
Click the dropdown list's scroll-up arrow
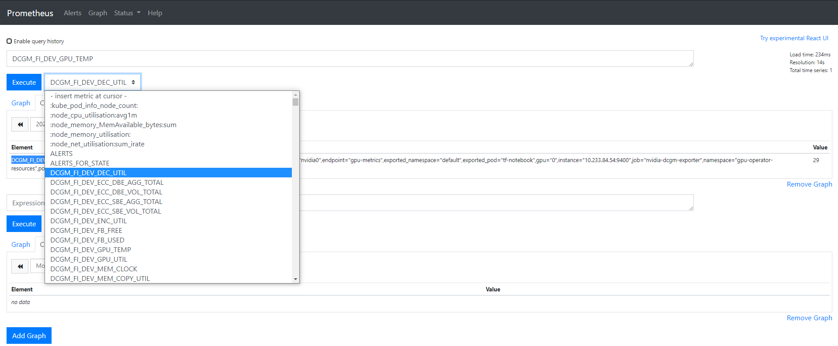(296, 94)
